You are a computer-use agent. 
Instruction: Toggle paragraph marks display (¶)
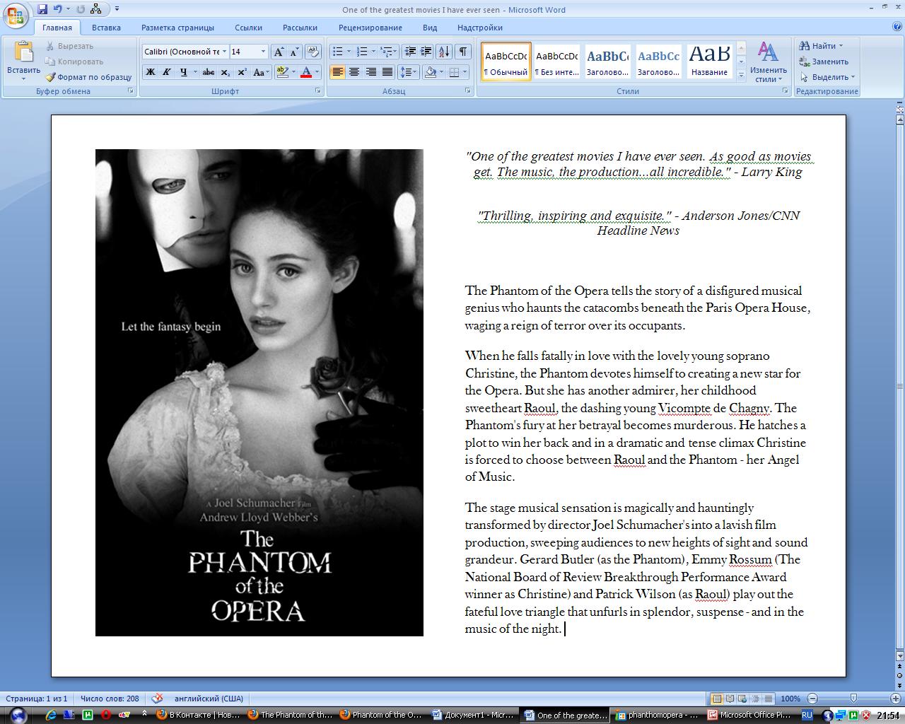coord(462,52)
